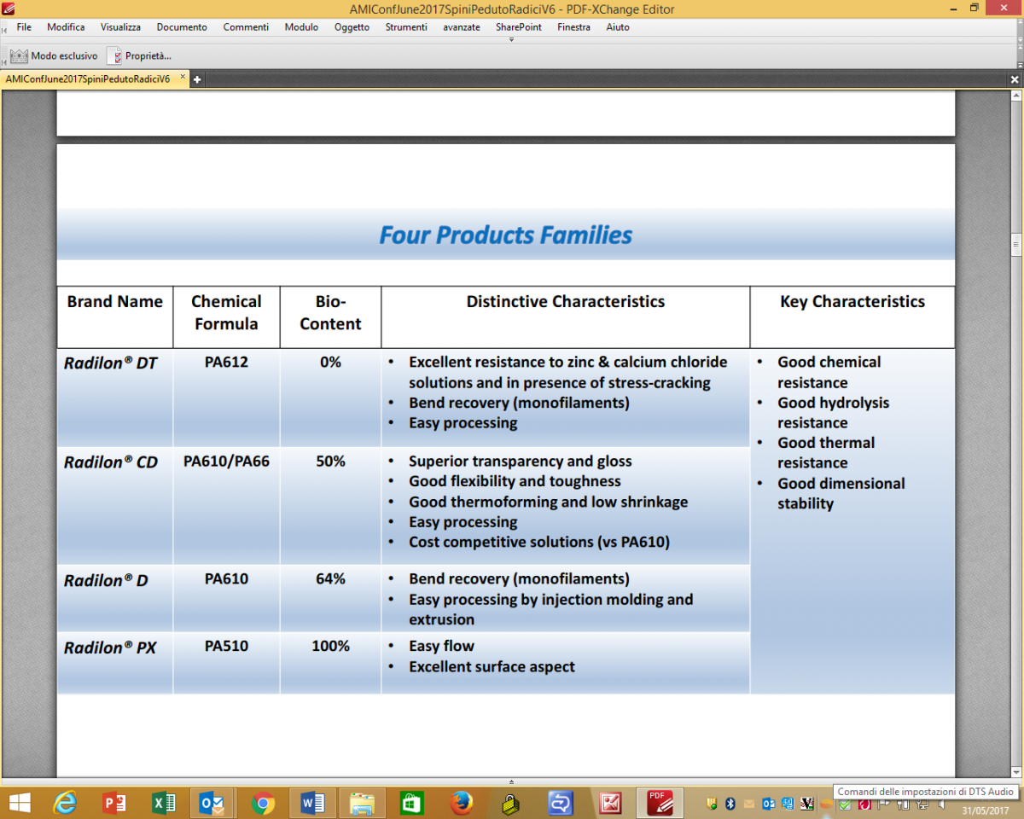Image resolution: width=1024 pixels, height=819 pixels.
Task: Open the Modifica menu
Action: pos(66,27)
